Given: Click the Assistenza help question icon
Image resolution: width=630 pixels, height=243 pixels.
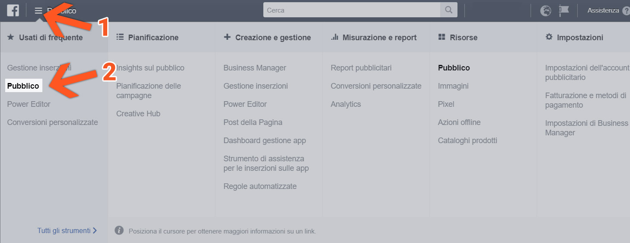Looking at the screenshot, I should [626, 11].
